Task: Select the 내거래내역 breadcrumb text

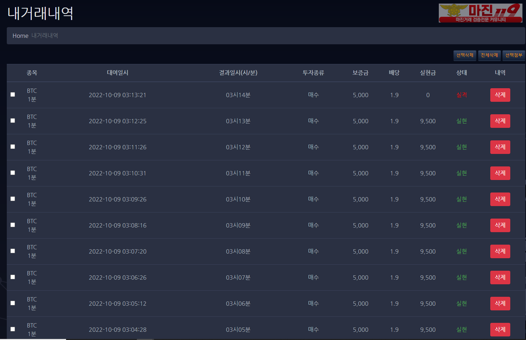Action: point(45,36)
